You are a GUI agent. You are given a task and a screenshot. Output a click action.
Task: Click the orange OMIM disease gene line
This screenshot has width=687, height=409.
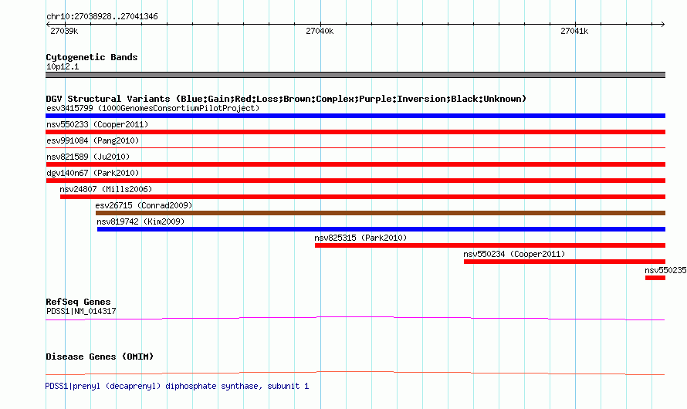tap(355, 373)
